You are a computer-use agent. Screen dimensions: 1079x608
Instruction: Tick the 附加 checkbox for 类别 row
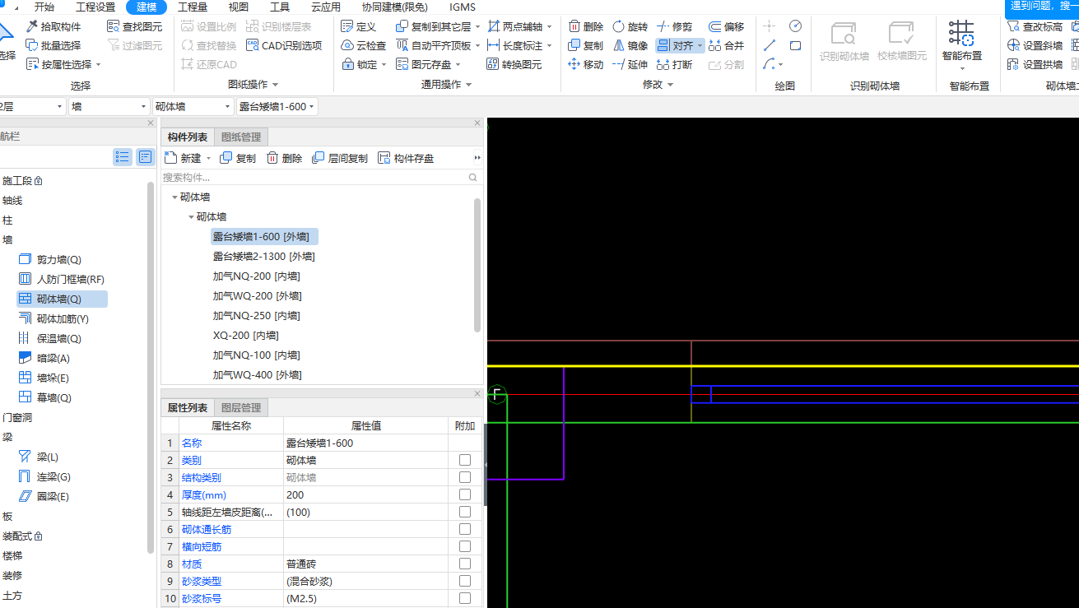click(465, 460)
